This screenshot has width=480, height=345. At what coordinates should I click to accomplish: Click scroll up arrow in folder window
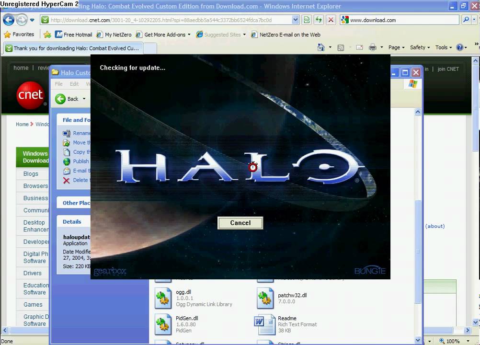point(418,112)
